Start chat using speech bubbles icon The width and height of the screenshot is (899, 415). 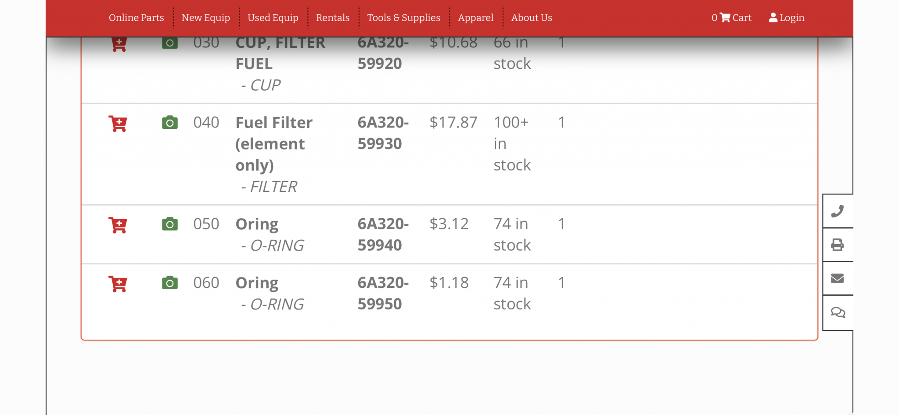click(x=838, y=312)
